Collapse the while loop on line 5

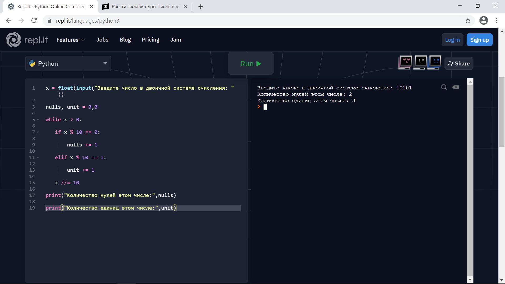pos(38,120)
